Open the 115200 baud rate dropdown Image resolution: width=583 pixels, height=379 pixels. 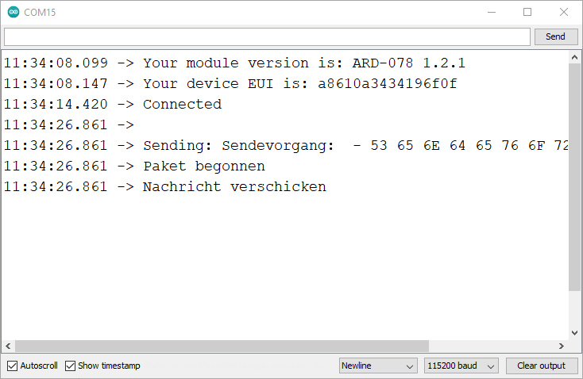461,366
